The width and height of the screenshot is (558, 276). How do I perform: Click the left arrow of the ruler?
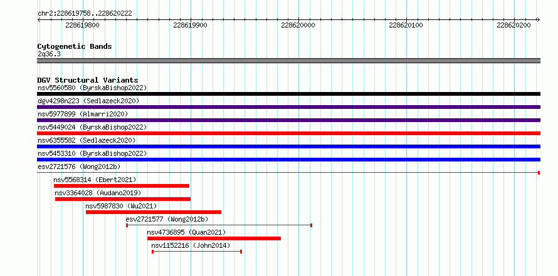tap(39, 19)
